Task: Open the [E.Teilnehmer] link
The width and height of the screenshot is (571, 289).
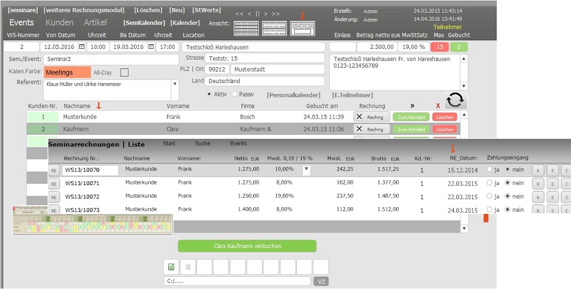Action: point(353,95)
